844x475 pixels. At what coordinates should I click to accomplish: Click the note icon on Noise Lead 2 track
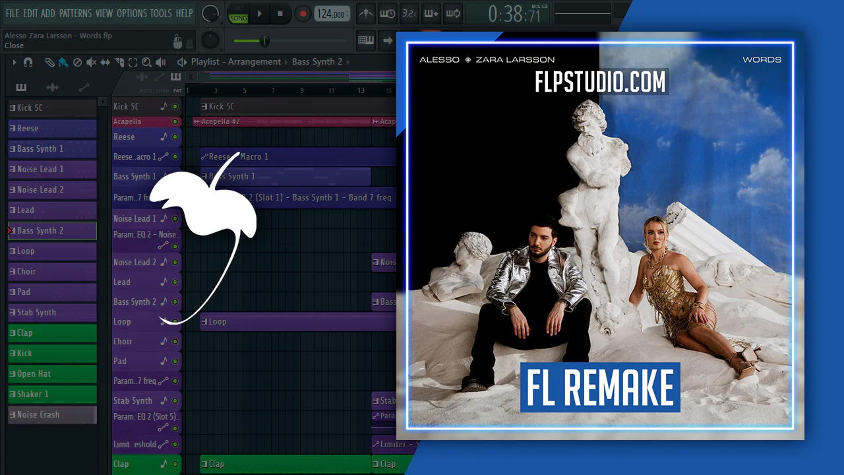coord(164,262)
